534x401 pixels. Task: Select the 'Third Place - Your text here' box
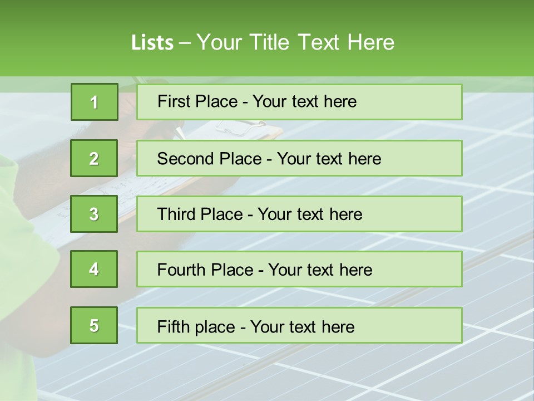[x=260, y=214]
